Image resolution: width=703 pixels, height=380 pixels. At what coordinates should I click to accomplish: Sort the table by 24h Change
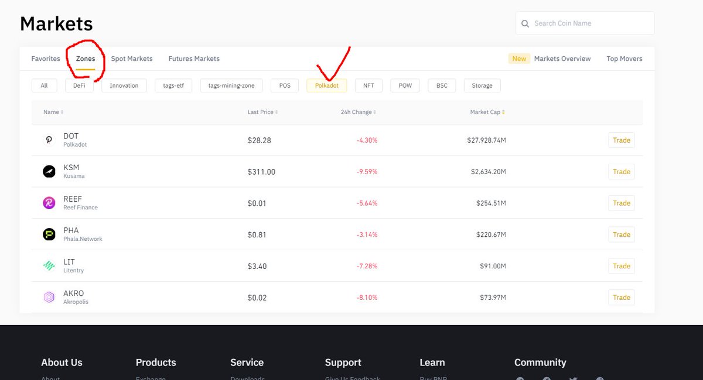tap(358, 112)
